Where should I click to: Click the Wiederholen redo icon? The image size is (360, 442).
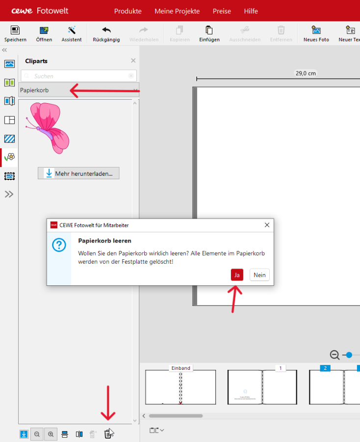144,30
